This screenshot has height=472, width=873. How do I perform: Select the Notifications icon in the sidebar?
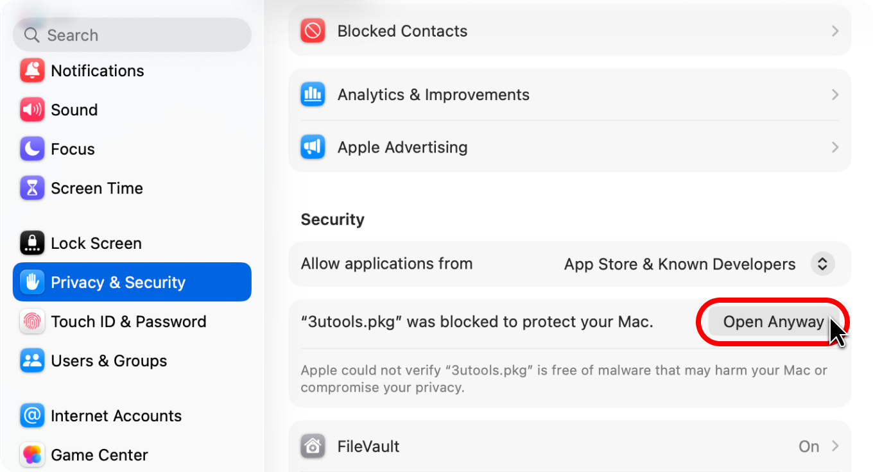[x=31, y=71]
